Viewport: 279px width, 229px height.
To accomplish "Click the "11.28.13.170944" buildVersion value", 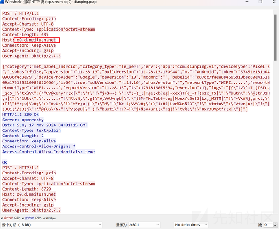I will [159, 72].
